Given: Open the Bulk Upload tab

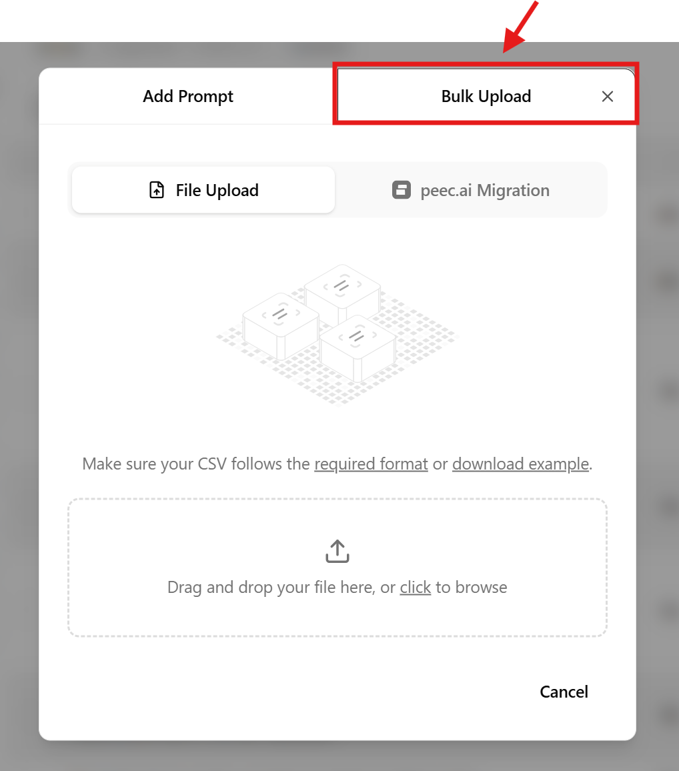Looking at the screenshot, I should 486,95.
